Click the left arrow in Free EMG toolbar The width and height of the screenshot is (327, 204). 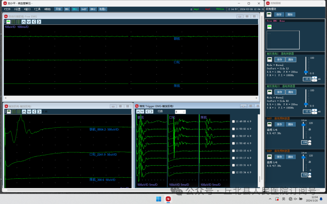coord(34,22)
